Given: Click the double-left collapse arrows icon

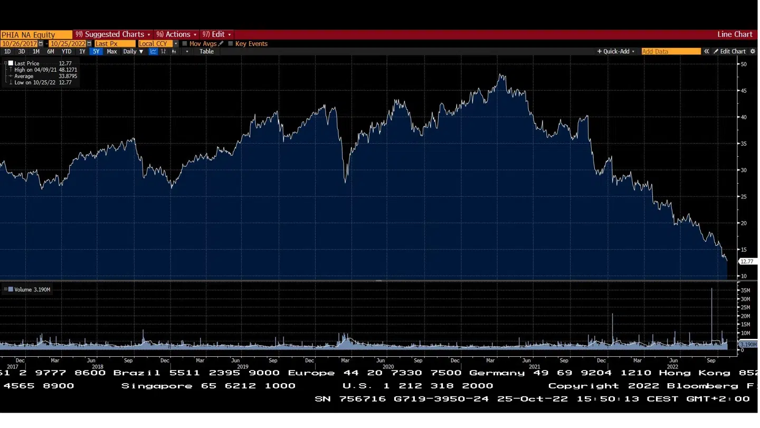Looking at the screenshot, I should 706,52.
